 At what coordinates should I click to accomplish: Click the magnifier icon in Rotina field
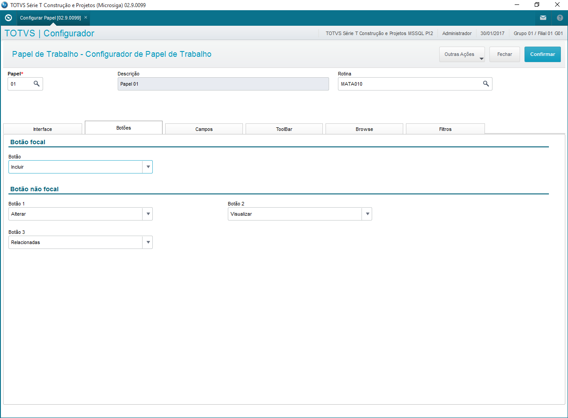[x=486, y=83]
